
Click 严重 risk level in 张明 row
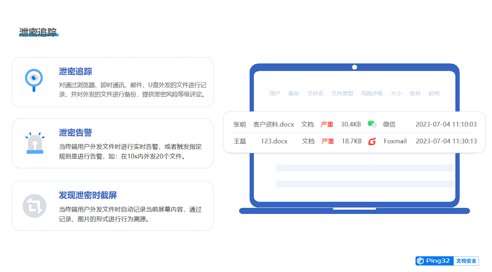[x=327, y=124]
